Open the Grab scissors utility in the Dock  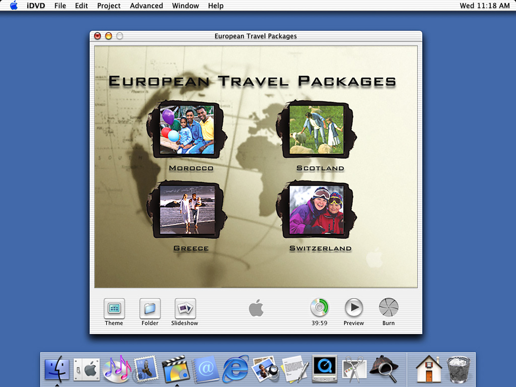tap(354, 369)
